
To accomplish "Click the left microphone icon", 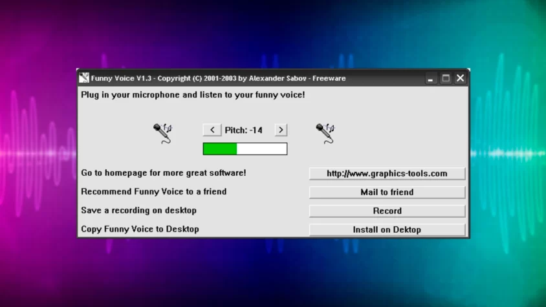I will coord(162,133).
